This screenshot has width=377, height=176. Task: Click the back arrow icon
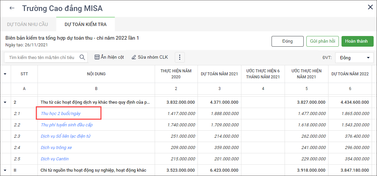click(12, 8)
